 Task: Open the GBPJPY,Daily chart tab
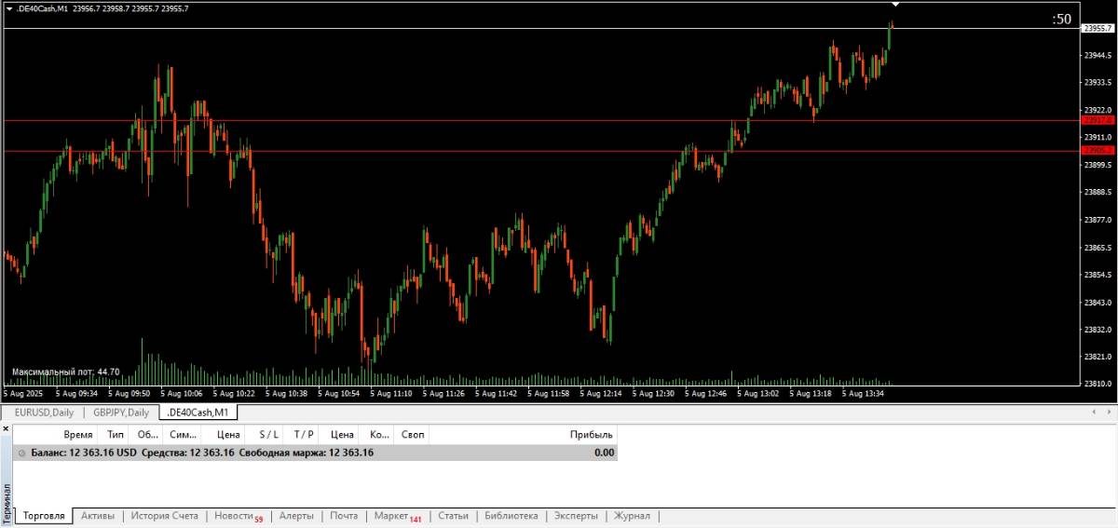click(x=121, y=413)
